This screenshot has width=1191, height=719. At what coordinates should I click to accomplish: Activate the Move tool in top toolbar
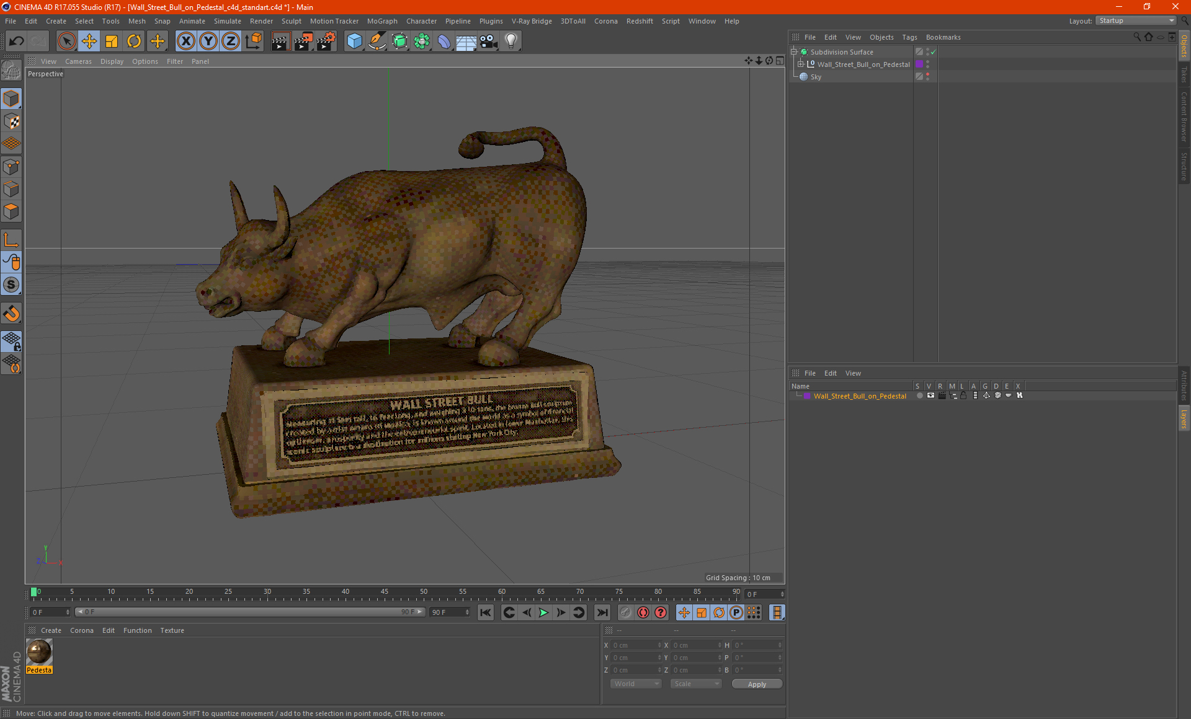(x=89, y=42)
